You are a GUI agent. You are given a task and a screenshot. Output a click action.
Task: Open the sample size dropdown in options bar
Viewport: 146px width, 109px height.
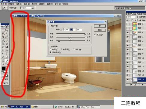point(33,8)
